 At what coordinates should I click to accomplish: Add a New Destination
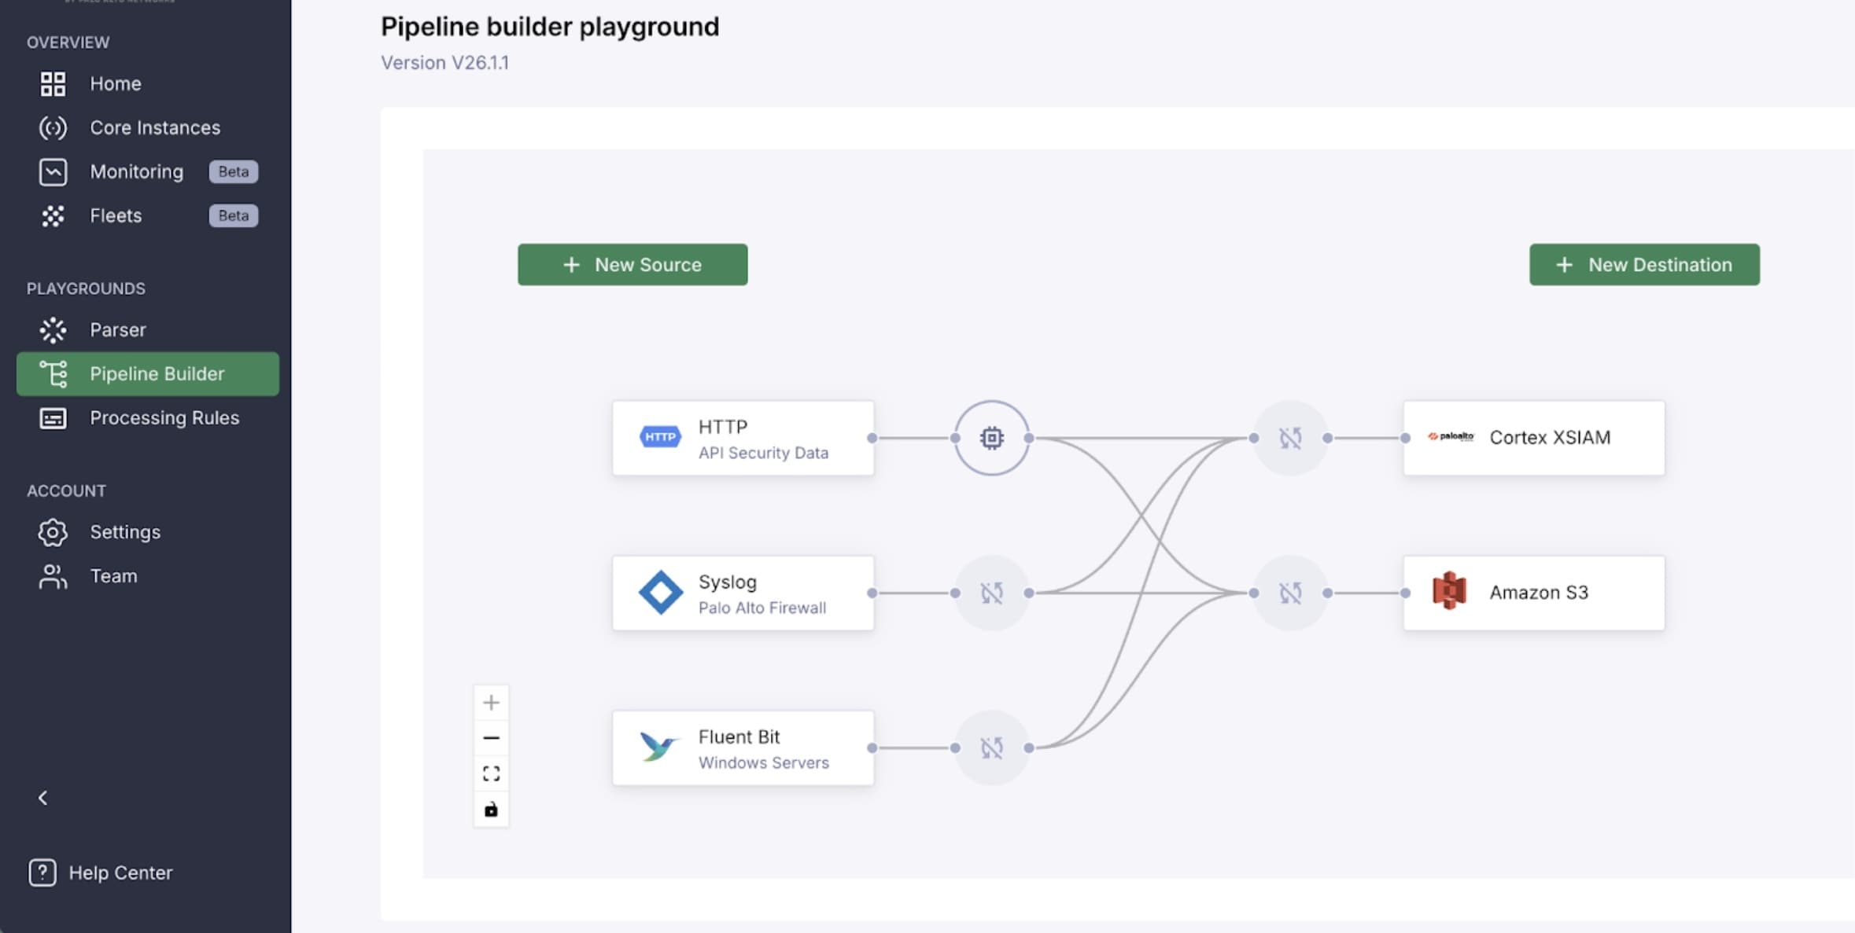[x=1644, y=265]
